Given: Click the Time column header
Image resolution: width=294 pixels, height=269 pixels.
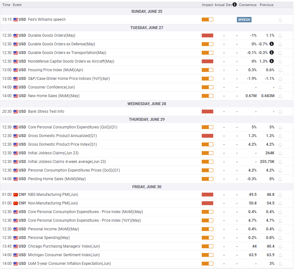Looking at the screenshot, I should pos(6,5).
